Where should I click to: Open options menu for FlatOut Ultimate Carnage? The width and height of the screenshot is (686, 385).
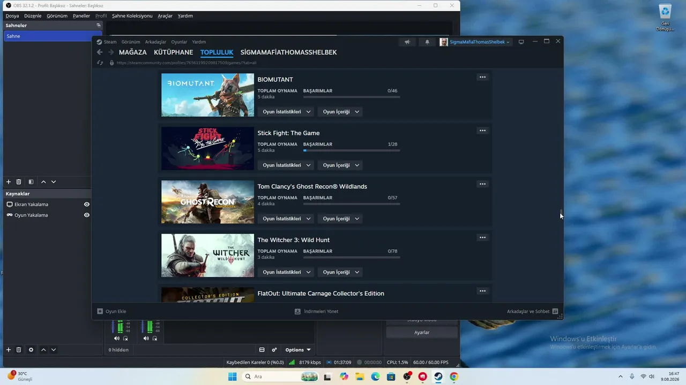482,291
